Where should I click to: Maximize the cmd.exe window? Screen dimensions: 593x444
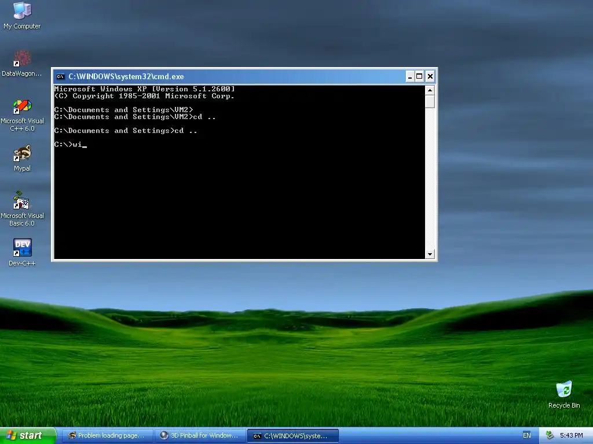coord(419,77)
